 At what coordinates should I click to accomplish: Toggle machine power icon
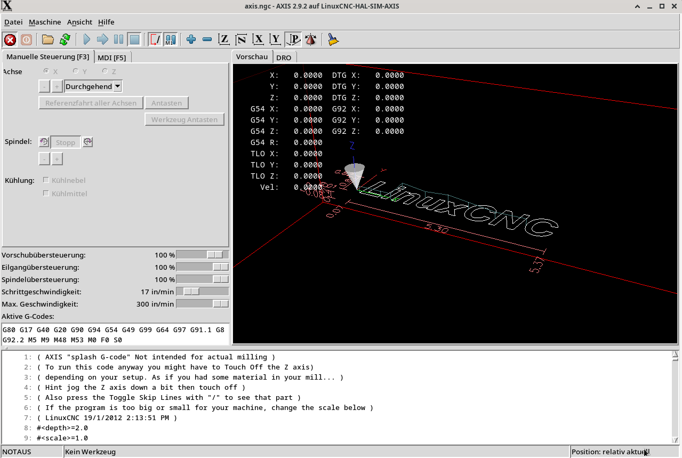pyautogui.click(x=26, y=39)
